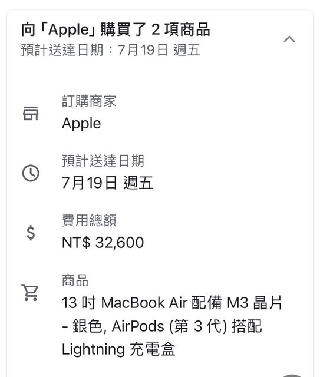
Task: Select the 商品 label
Action: (x=75, y=280)
